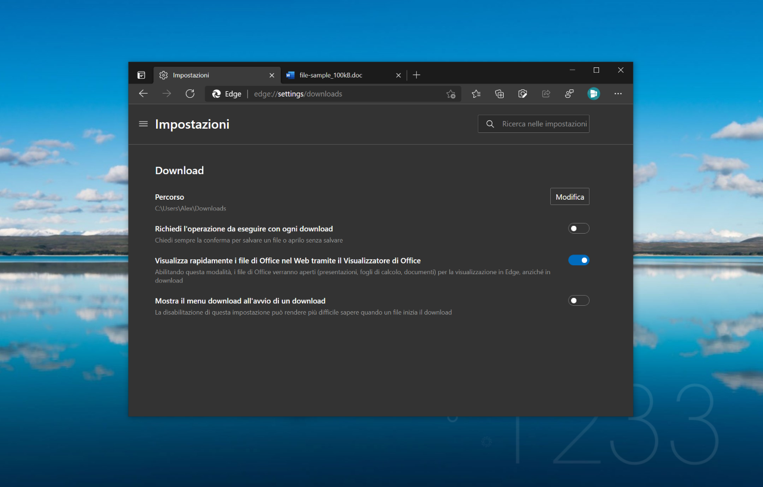Click the shield performance toolbar icon
Viewport: 763px width, 487px height.
coord(523,94)
